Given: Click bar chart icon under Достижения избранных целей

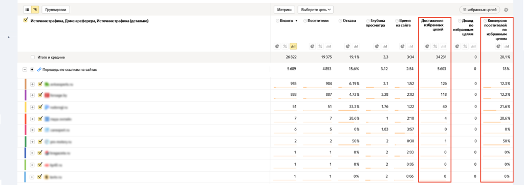Looking at the screenshot, I should pyautogui.click(x=444, y=46).
